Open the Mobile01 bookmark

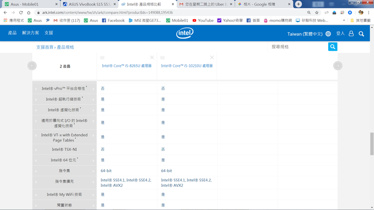[177, 20]
